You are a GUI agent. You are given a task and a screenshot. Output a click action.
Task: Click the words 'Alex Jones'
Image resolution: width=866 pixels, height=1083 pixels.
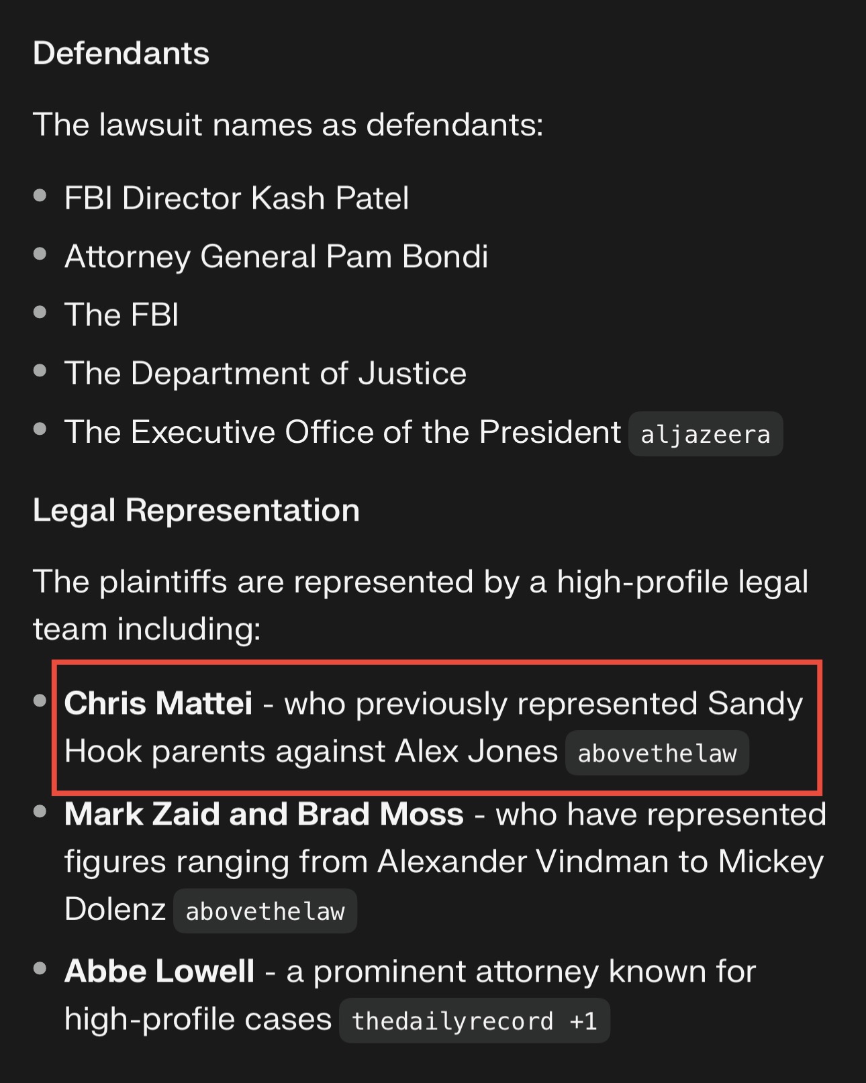click(476, 751)
